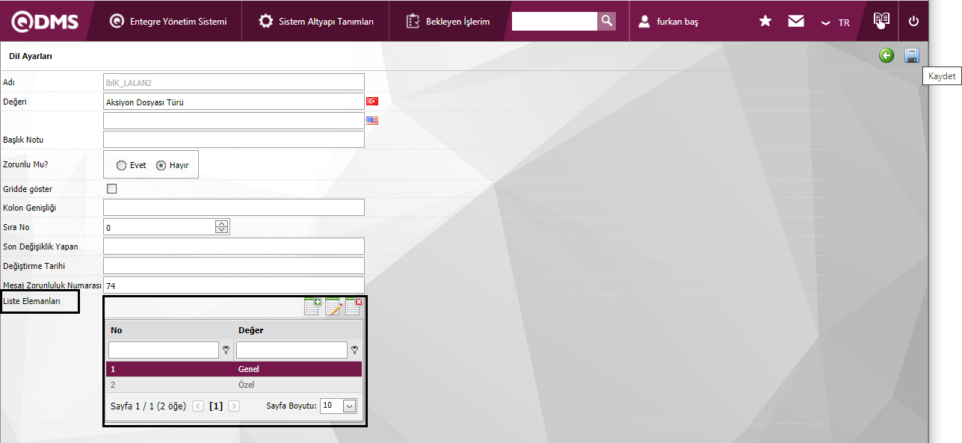
Task: Increase Sıra No with up arrow
Action: coord(222,223)
